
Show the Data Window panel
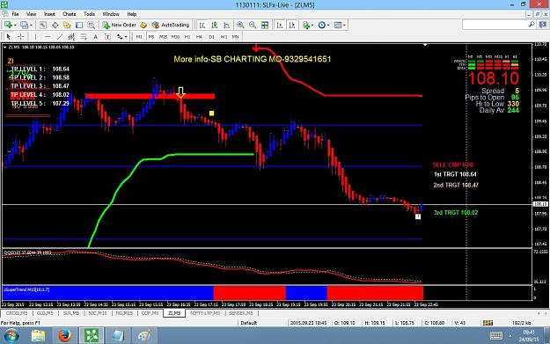point(55,25)
